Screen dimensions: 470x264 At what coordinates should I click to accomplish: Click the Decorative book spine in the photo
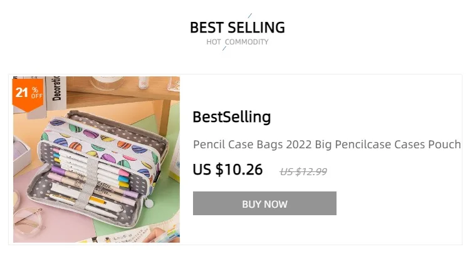point(56,88)
